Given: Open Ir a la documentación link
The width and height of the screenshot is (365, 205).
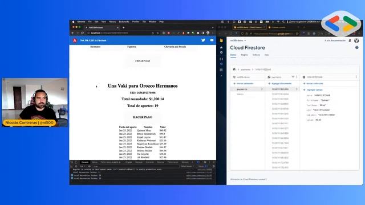Looking at the screenshot, I should [x=335, y=40].
